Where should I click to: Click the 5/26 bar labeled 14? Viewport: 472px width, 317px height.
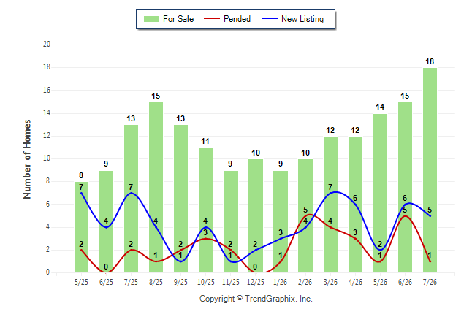pos(380,193)
